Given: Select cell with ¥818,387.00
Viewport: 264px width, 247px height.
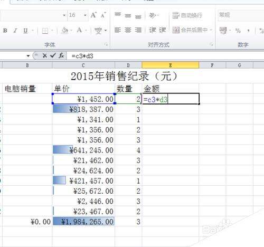Looking at the screenshot, I should [x=83, y=109].
